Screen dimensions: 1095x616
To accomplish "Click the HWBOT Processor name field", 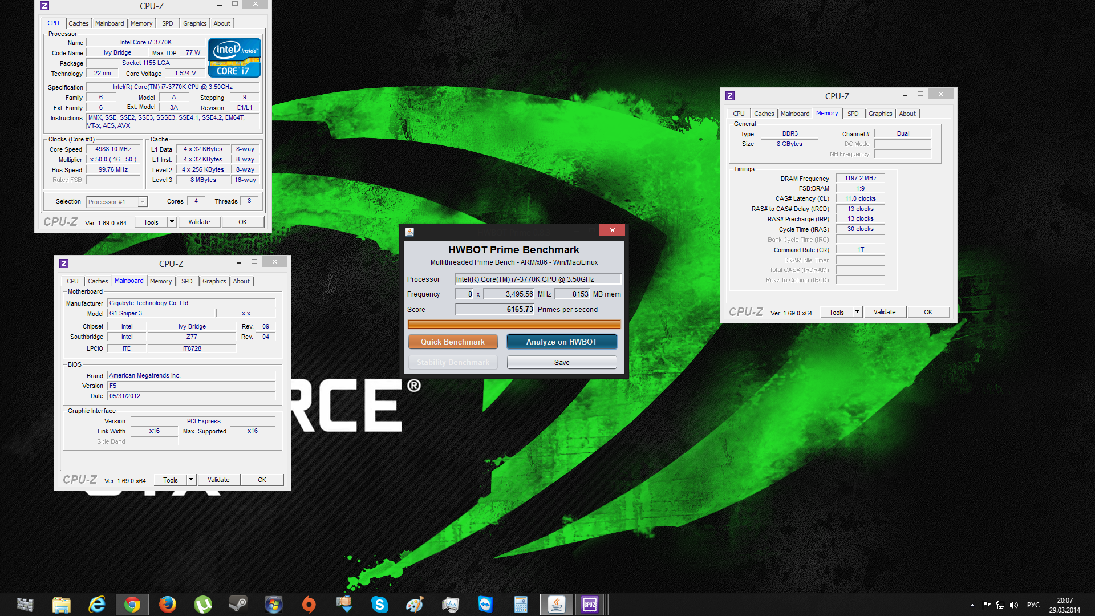I will click(x=538, y=279).
